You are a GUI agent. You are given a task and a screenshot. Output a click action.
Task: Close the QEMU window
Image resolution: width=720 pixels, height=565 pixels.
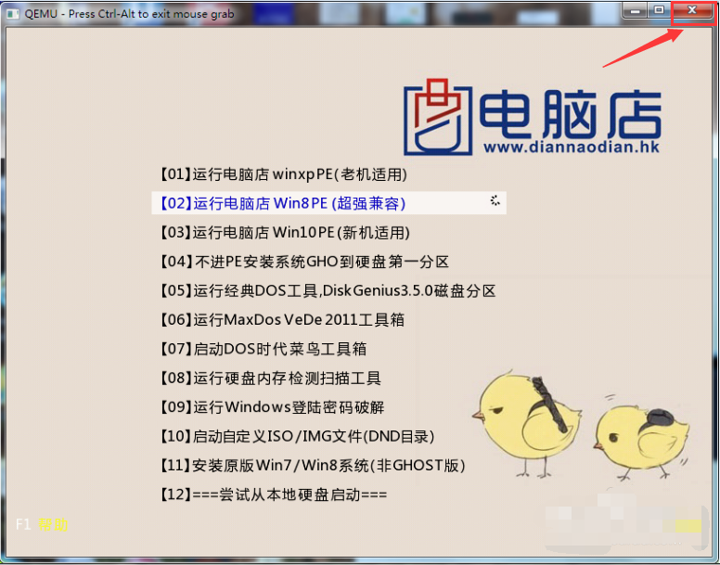(692, 10)
